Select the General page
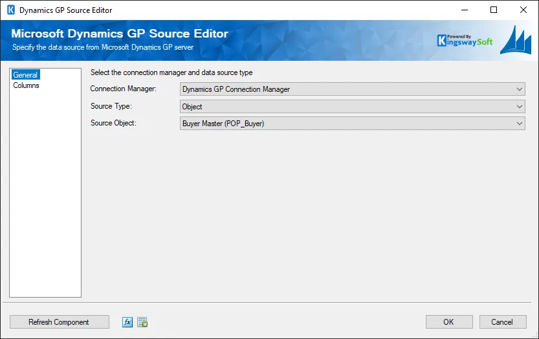 [x=25, y=74]
